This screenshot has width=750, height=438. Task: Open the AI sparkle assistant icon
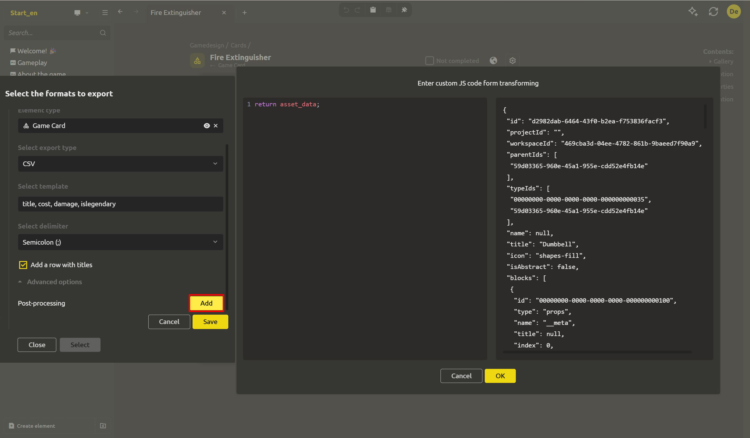[x=693, y=12]
